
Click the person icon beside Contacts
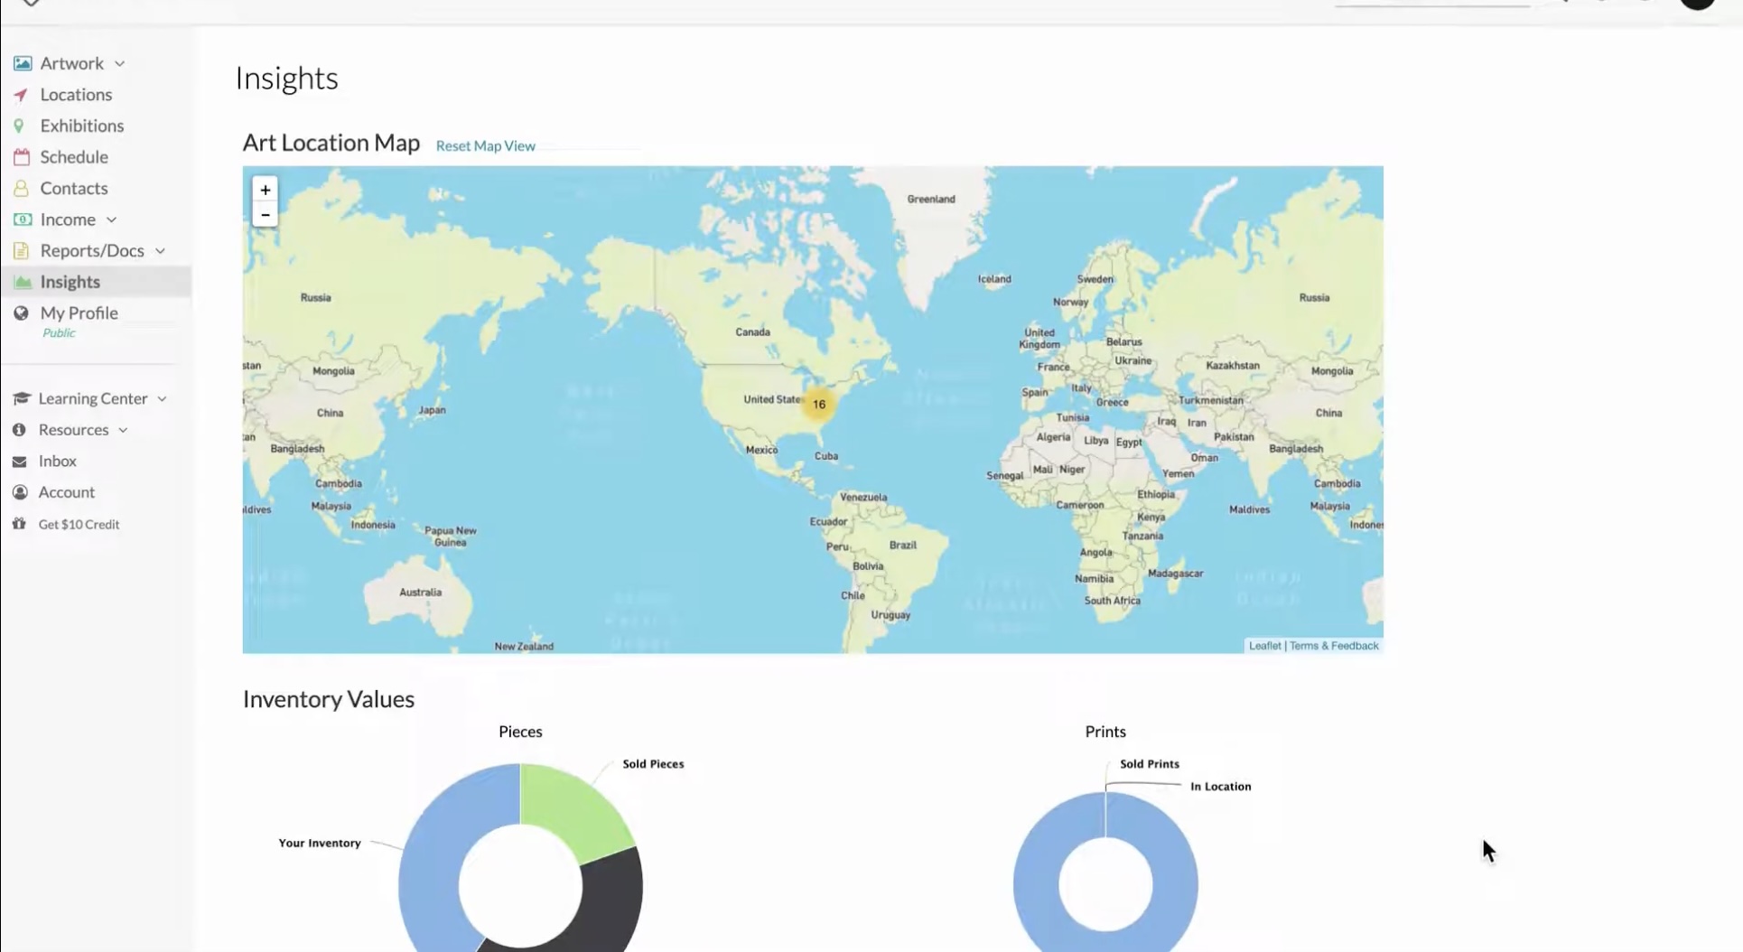21,189
